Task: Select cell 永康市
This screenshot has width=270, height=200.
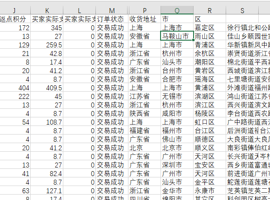Action: (209, 191)
